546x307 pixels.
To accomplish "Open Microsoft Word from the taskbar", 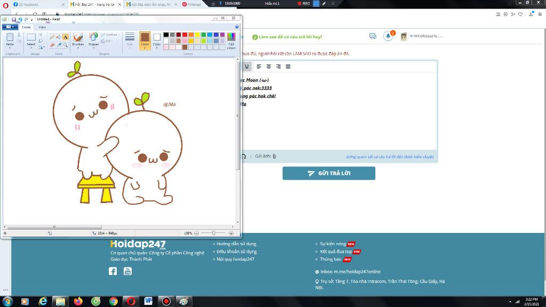I will point(148,302).
